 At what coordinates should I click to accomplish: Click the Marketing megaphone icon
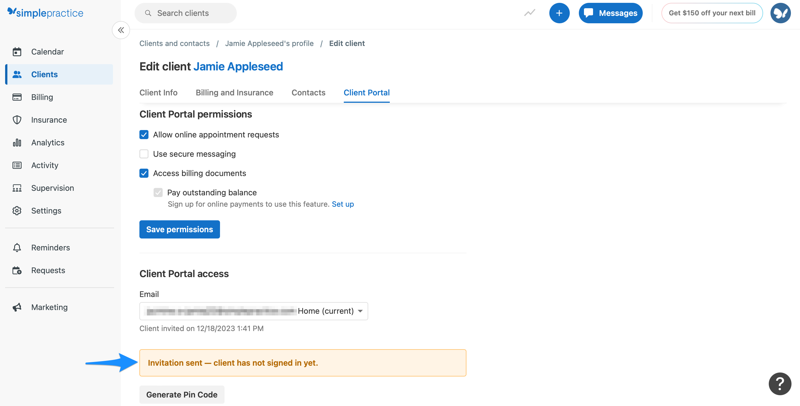click(17, 307)
